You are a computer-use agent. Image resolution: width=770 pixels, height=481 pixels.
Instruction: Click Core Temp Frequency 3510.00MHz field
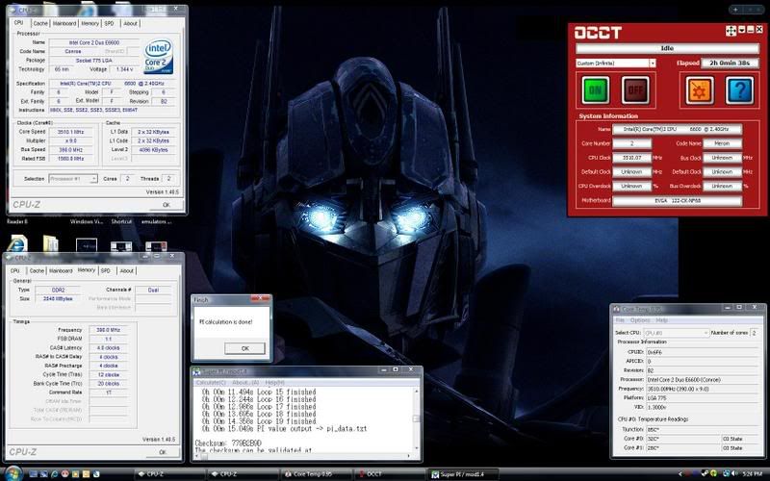click(702, 389)
